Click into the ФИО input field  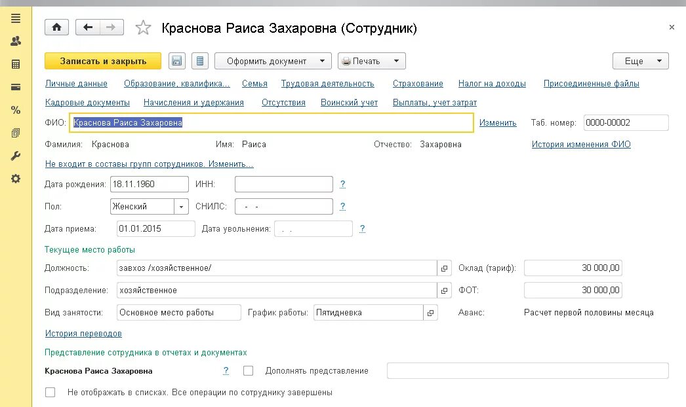pyautogui.click(x=272, y=123)
